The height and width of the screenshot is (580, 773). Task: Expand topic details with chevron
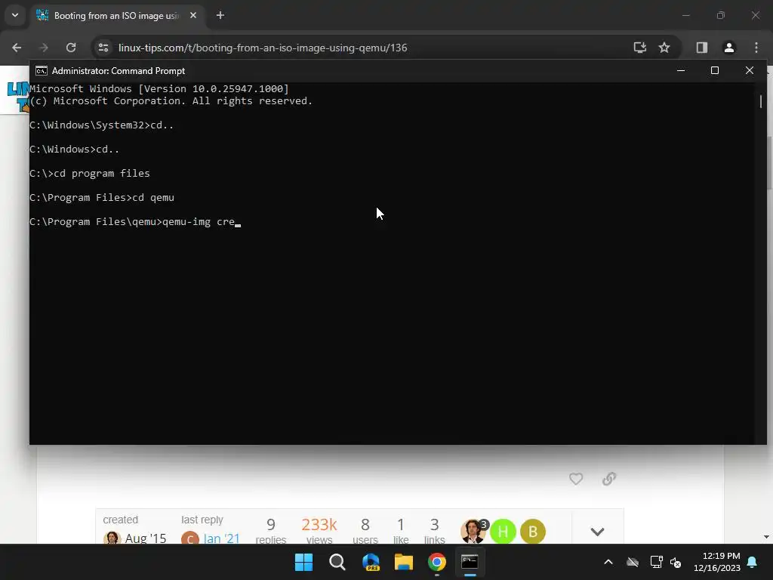(598, 532)
